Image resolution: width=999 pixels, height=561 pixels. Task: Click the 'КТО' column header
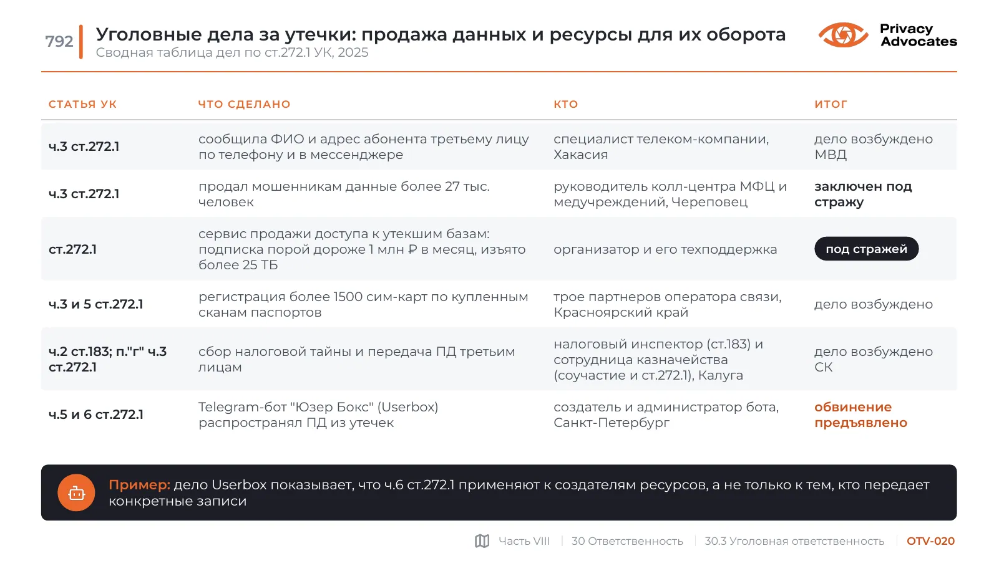(565, 104)
